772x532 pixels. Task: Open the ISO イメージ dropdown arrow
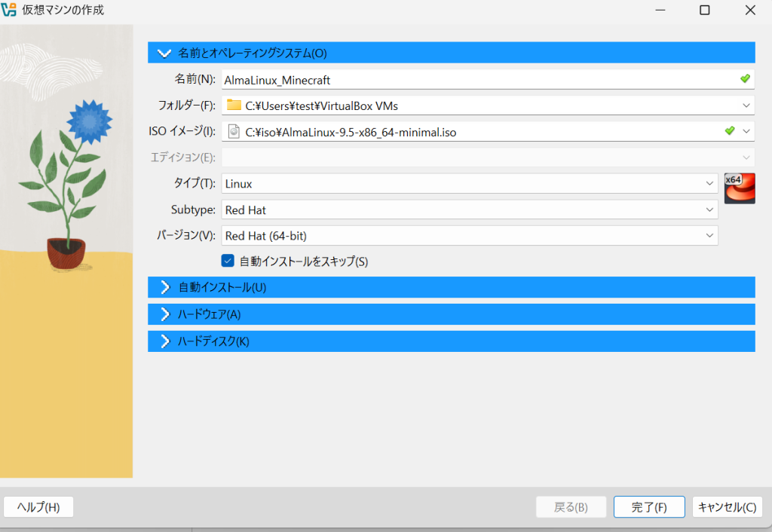[x=746, y=131]
